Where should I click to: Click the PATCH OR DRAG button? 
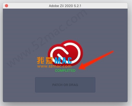pos(65,85)
